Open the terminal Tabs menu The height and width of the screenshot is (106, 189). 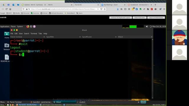coord(40,34)
